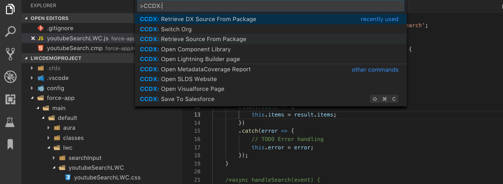Expand the .sfdx folder
503x184 pixels.
click(x=32, y=68)
